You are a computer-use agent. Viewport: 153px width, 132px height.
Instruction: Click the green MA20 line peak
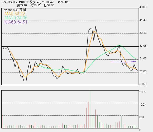119,45
